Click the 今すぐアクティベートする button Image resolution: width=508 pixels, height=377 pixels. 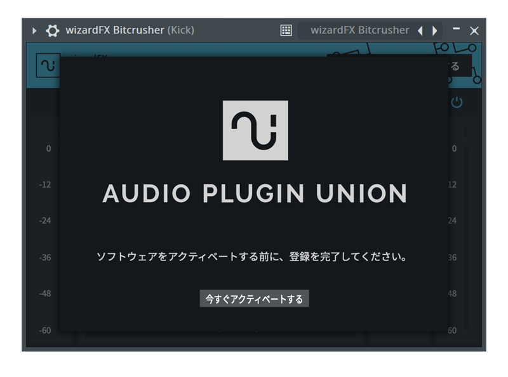click(254, 298)
